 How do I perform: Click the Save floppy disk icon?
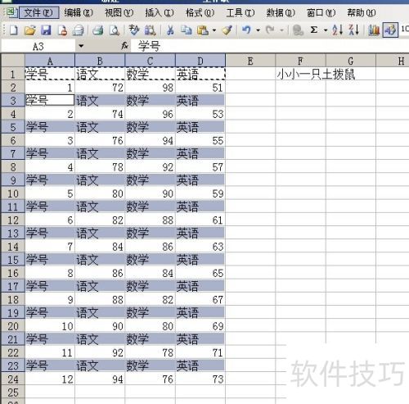tap(46, 30)
